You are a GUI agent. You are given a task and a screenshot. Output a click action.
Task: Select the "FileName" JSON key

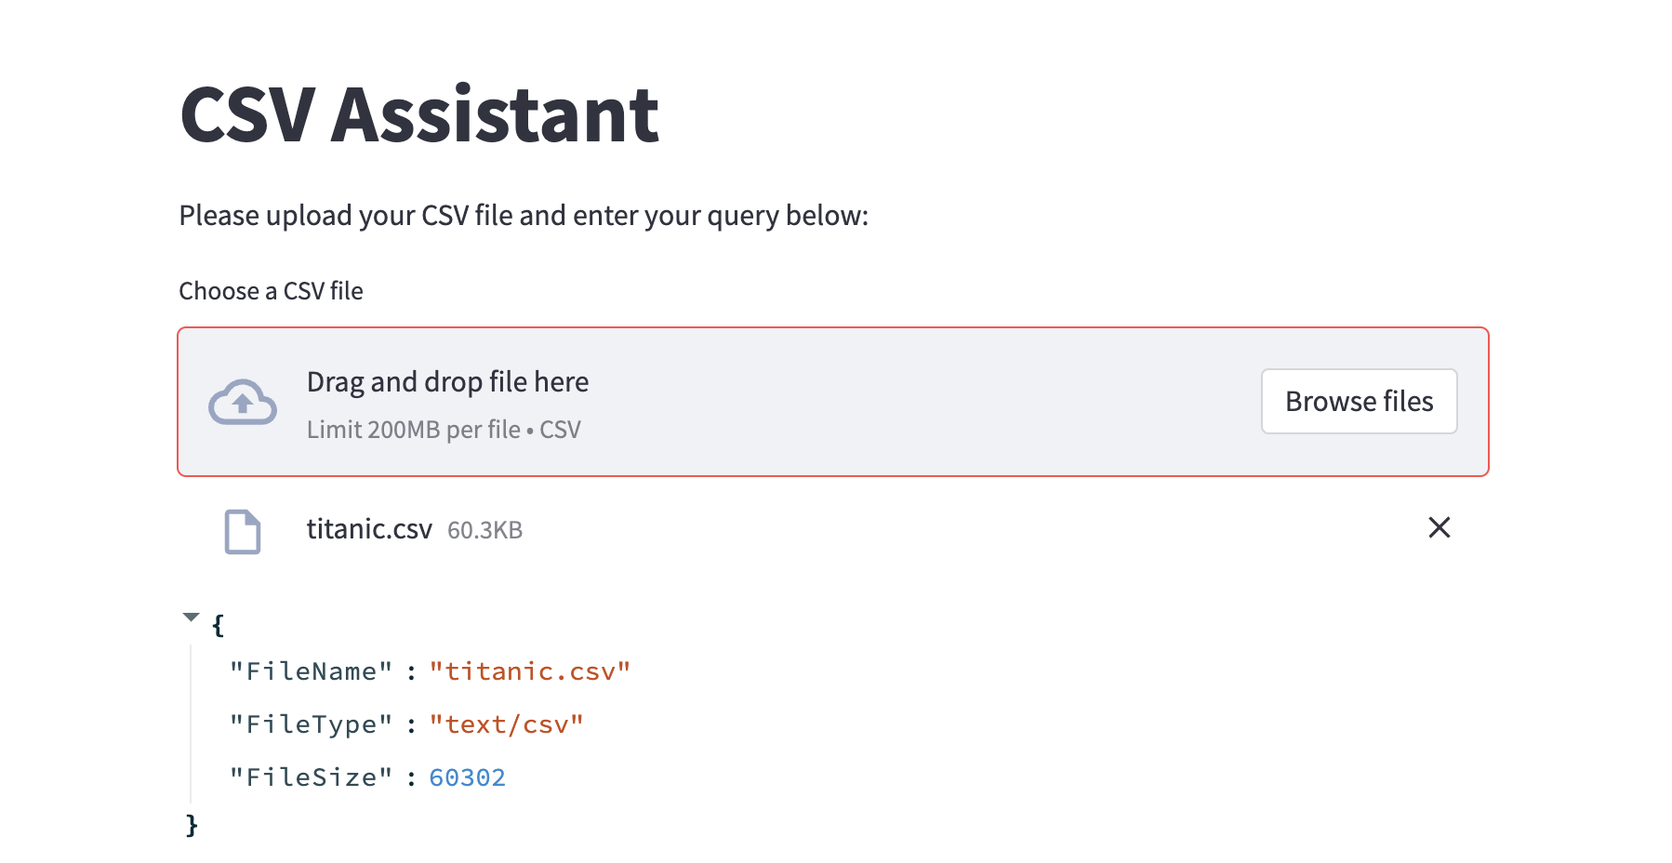[x=312, y=671]
